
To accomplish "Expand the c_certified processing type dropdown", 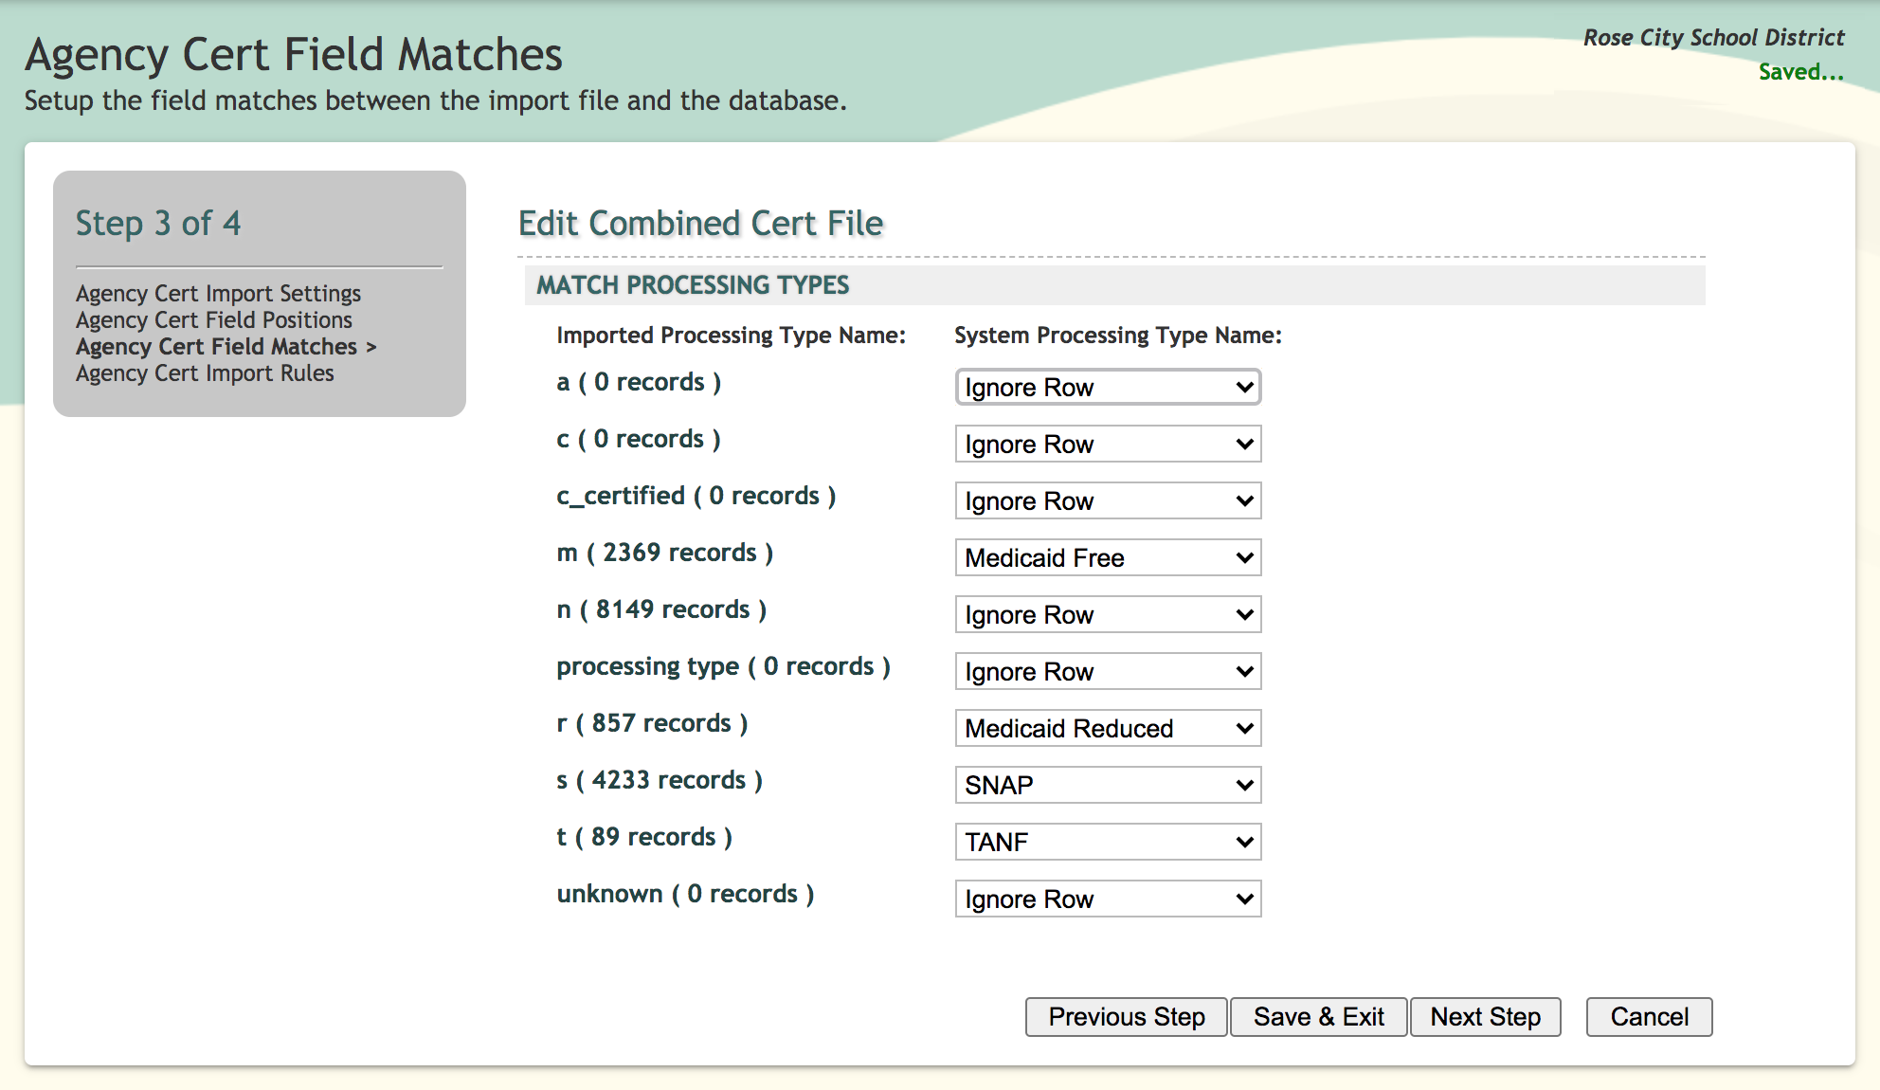I will click(x=1108, y=500).
